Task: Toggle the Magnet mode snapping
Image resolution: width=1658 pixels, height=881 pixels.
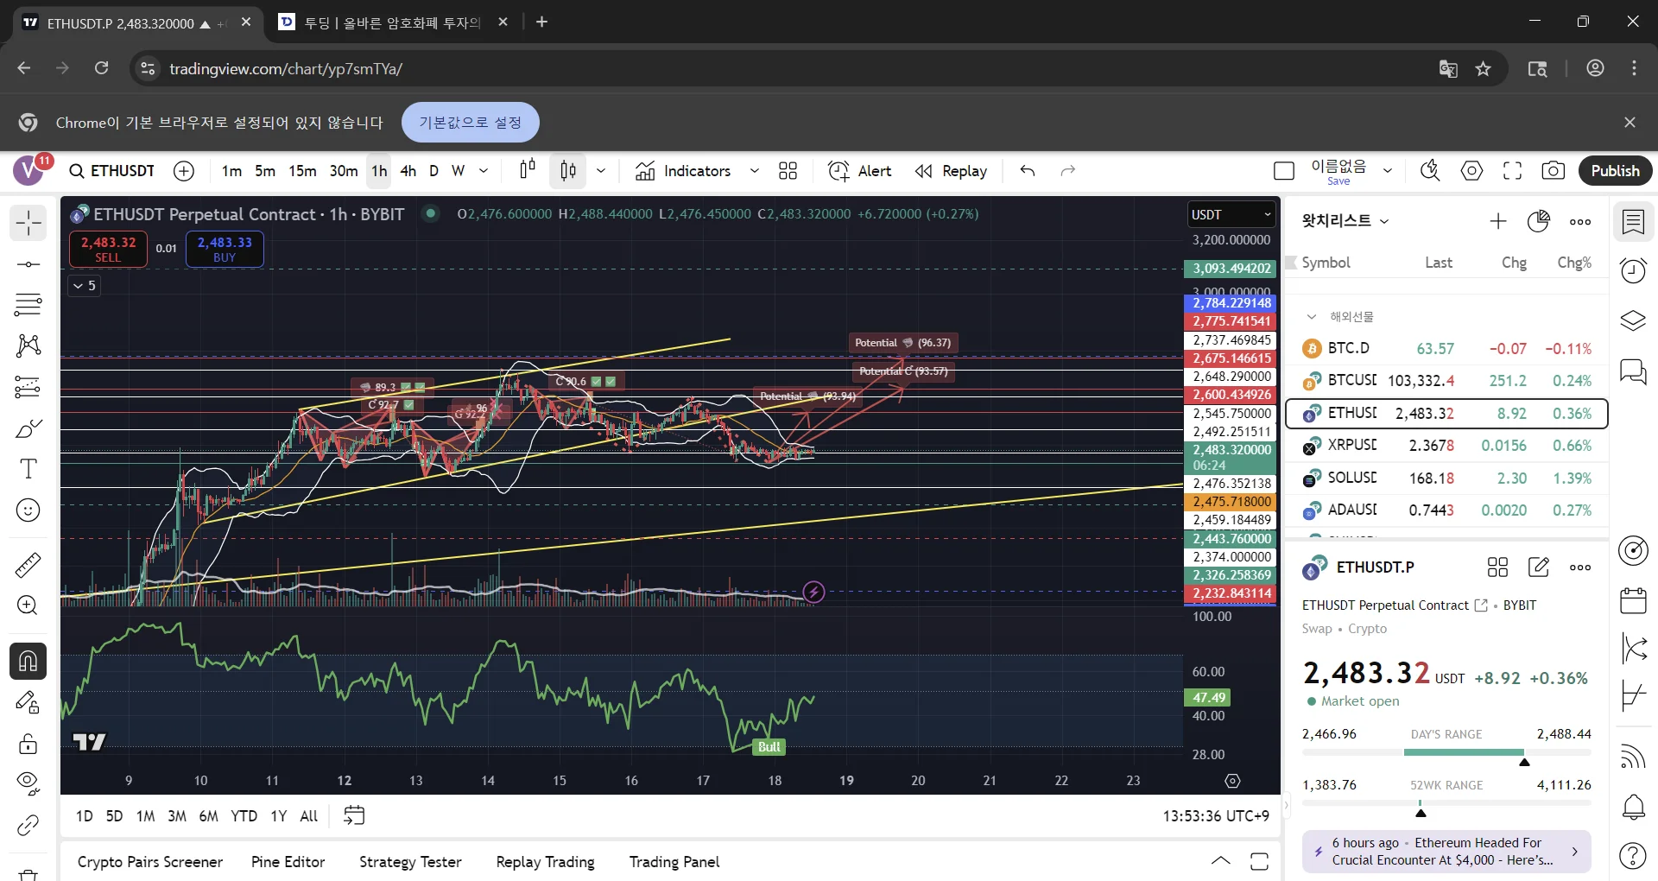Action: pos(28,661)
